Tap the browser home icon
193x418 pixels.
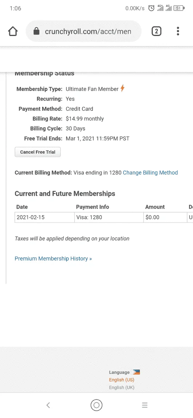pos(13,31)
